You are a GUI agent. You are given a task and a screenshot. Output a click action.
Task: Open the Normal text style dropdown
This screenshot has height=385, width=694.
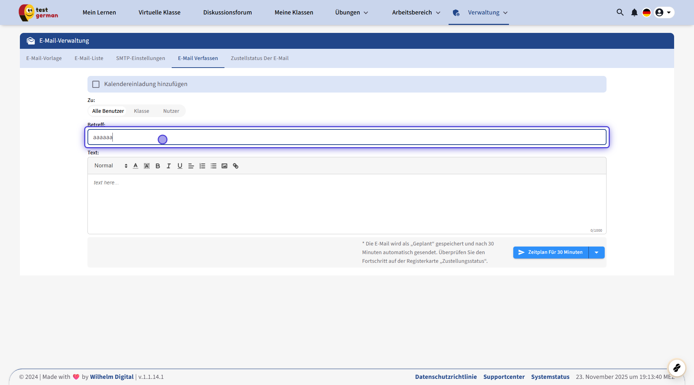pos(111,166)
